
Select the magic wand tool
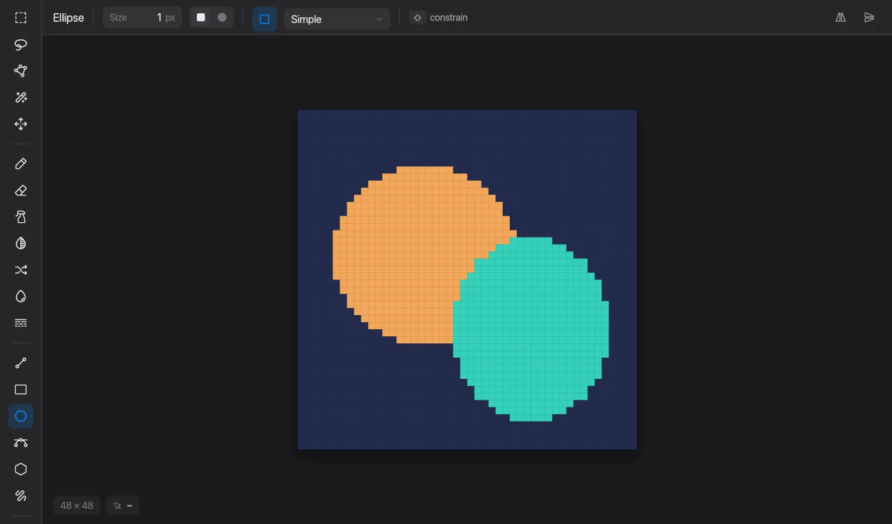point(21,97)
